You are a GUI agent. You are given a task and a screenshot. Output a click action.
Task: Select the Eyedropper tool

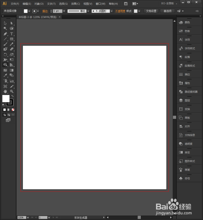[x=5, y=75]
